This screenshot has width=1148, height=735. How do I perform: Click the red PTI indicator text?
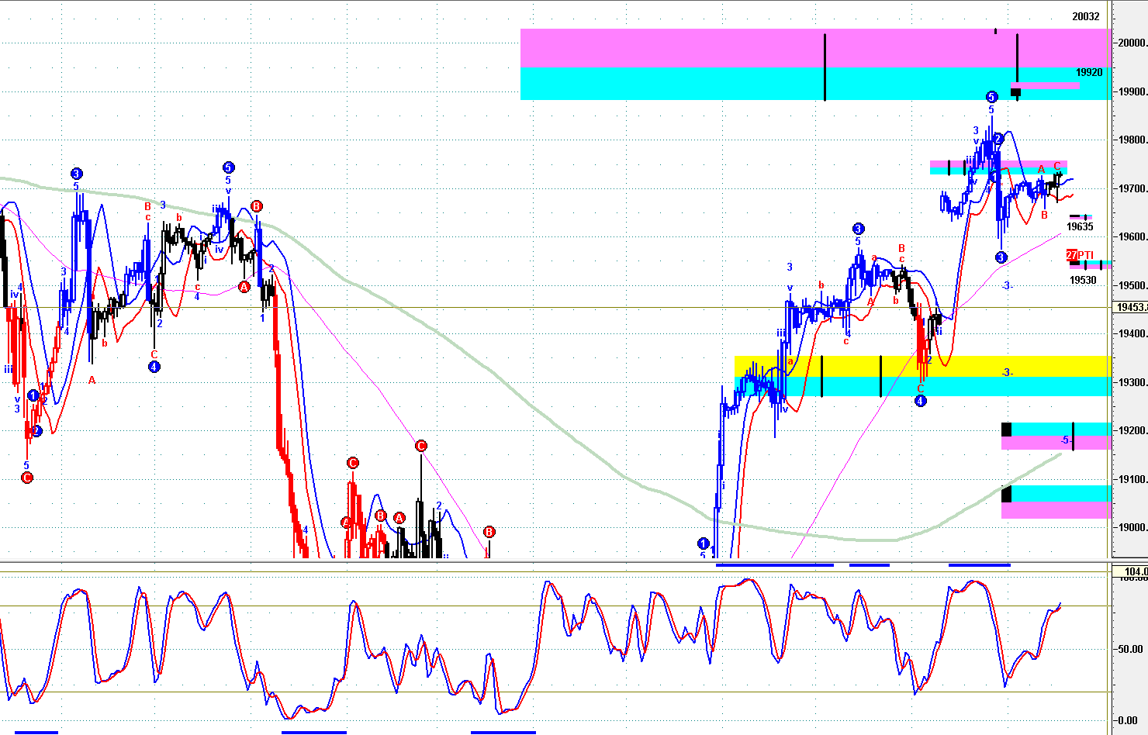click(x=1086, y=255)
